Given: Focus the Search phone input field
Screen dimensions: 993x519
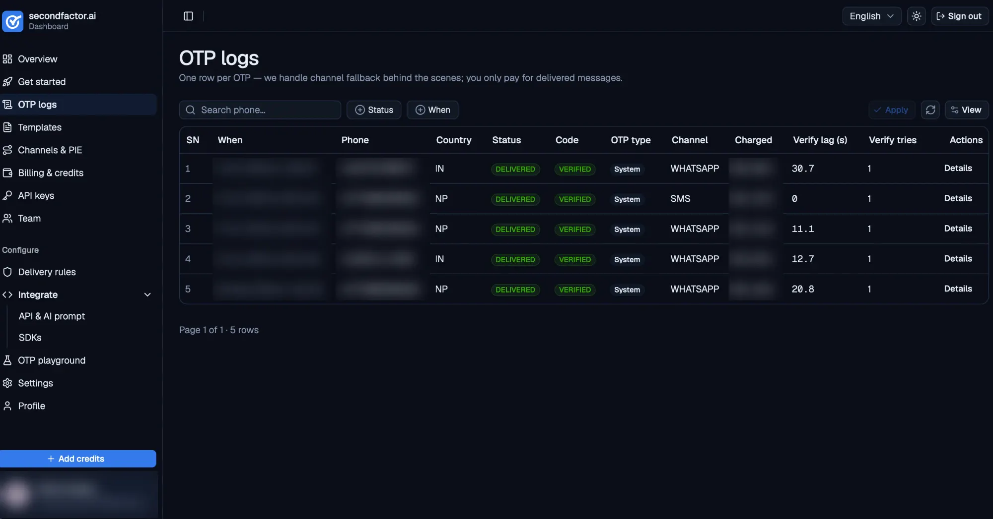Looking at the screenshot, I should (260, 110).
